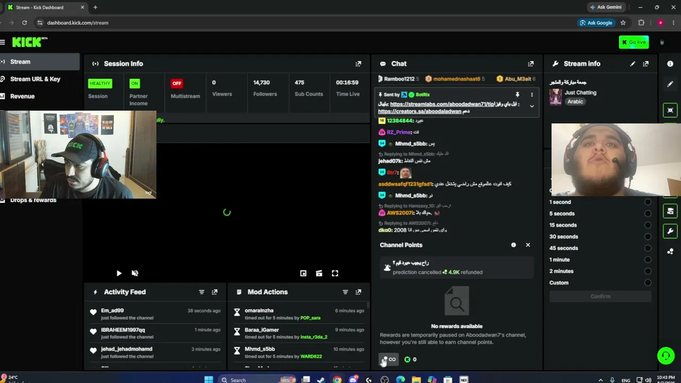Edit stream info with the pencil icon
The image size is (681, 383).
(633, 64)
